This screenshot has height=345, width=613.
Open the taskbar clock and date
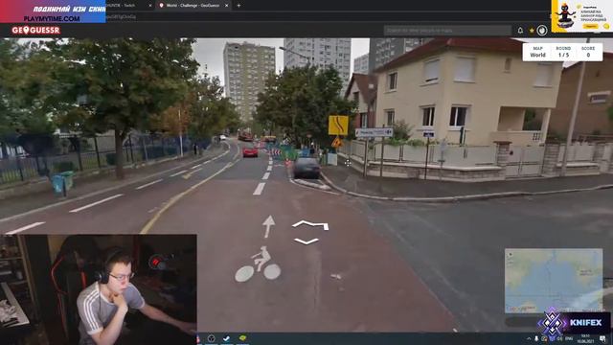point(585,338)
